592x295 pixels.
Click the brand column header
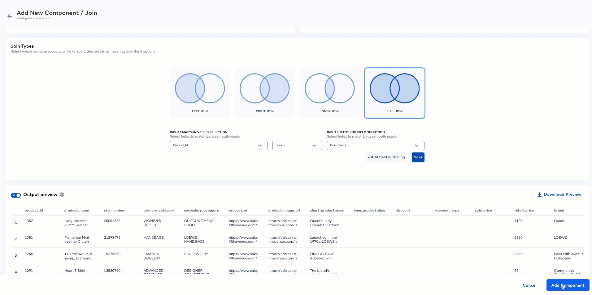[559, 210]
